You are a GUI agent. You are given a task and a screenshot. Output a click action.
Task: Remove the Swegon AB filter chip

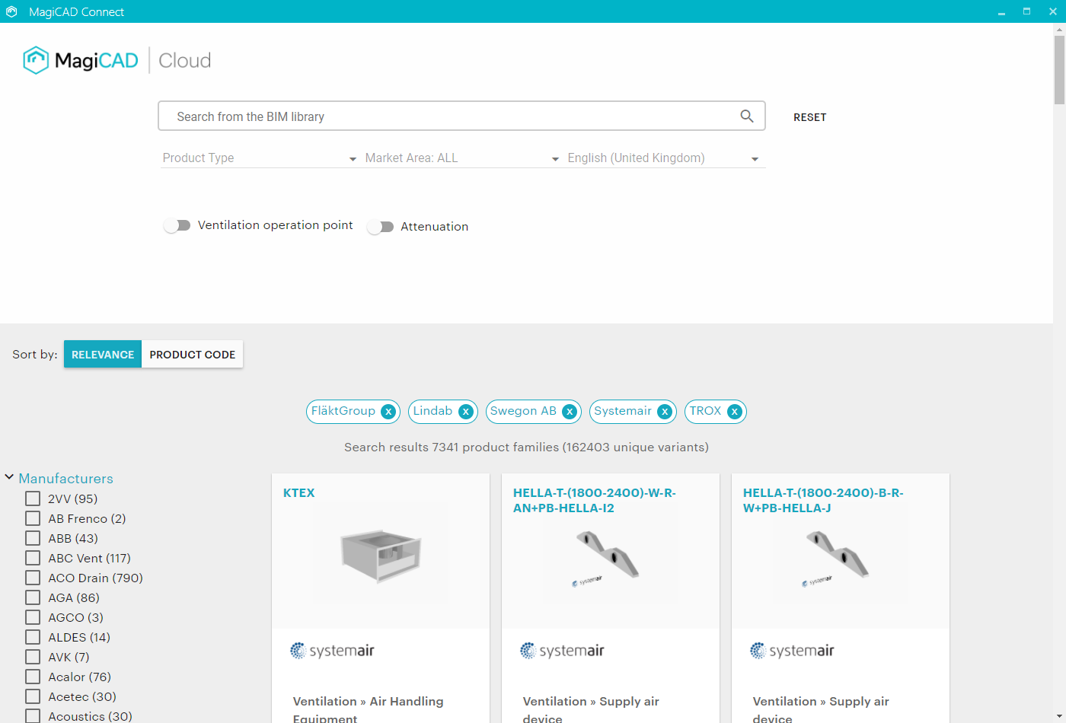coord(570,412)
